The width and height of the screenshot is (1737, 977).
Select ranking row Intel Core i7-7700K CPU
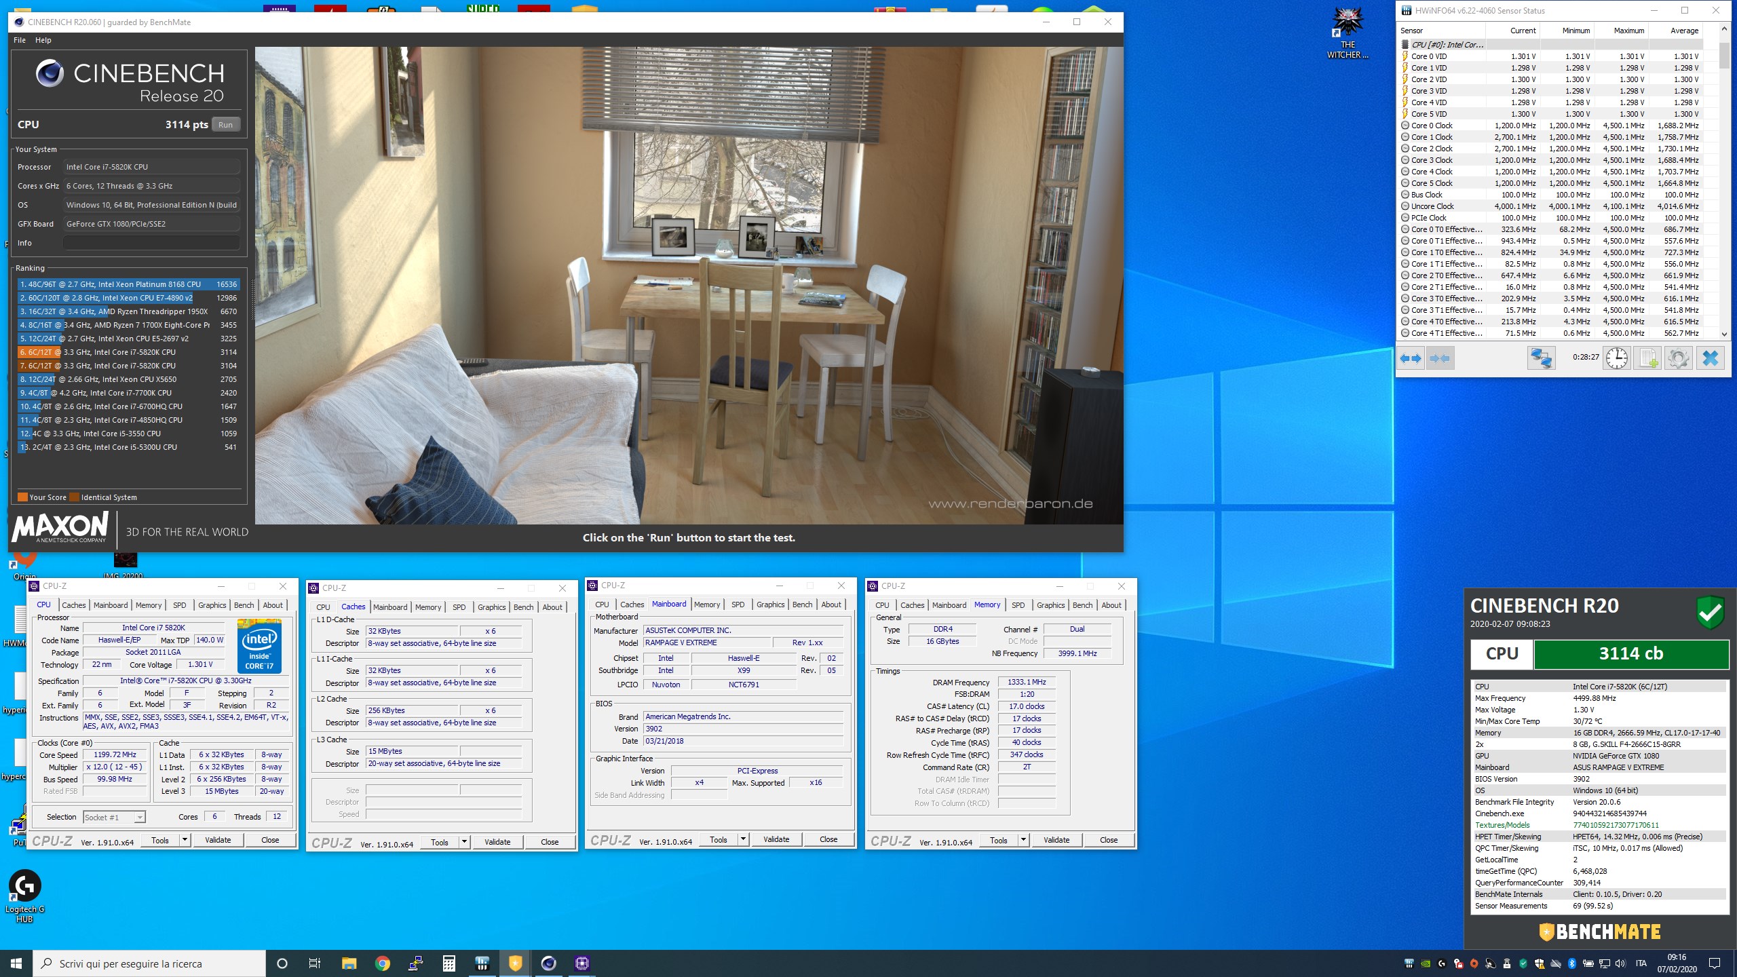coord(129,393)
